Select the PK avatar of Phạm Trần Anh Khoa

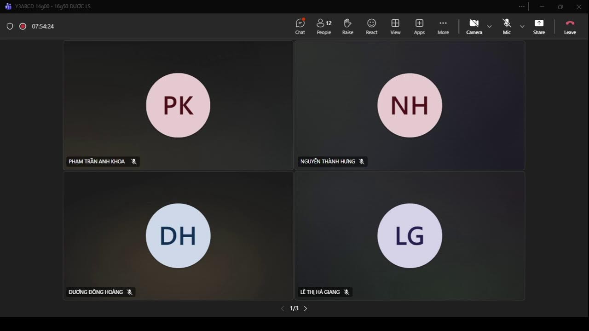pyautogui.click(x=178, y=105)
